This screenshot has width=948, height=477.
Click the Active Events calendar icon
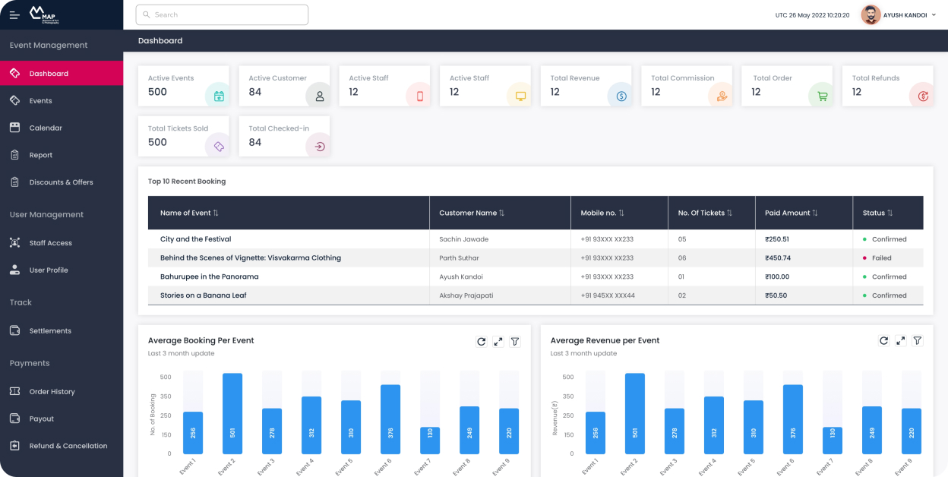219,96
